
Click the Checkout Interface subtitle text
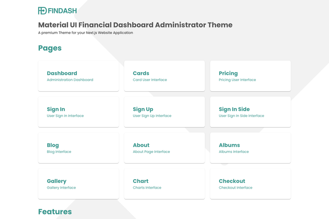click(x=236, y=187)
